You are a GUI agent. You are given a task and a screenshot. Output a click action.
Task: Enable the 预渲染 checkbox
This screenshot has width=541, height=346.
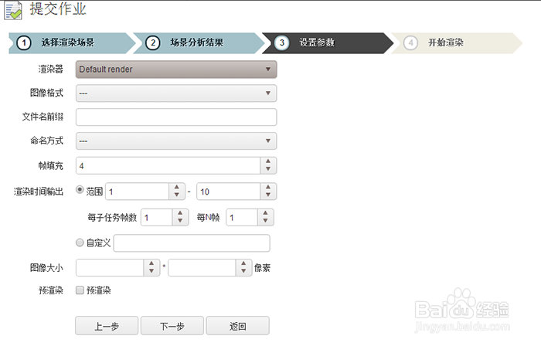point(80,291)
